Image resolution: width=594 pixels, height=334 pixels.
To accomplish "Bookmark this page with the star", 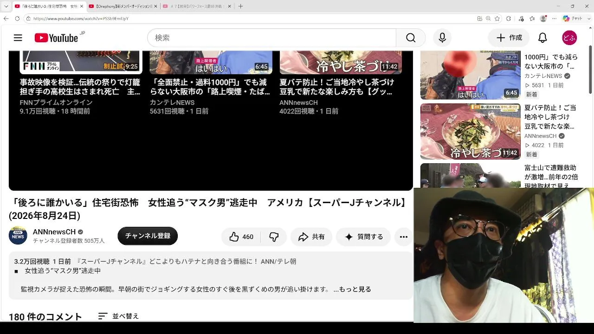I will (497, 19).
